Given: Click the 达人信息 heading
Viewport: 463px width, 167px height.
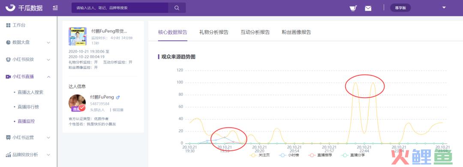Looking at the screenshot, I should [77, 86].
